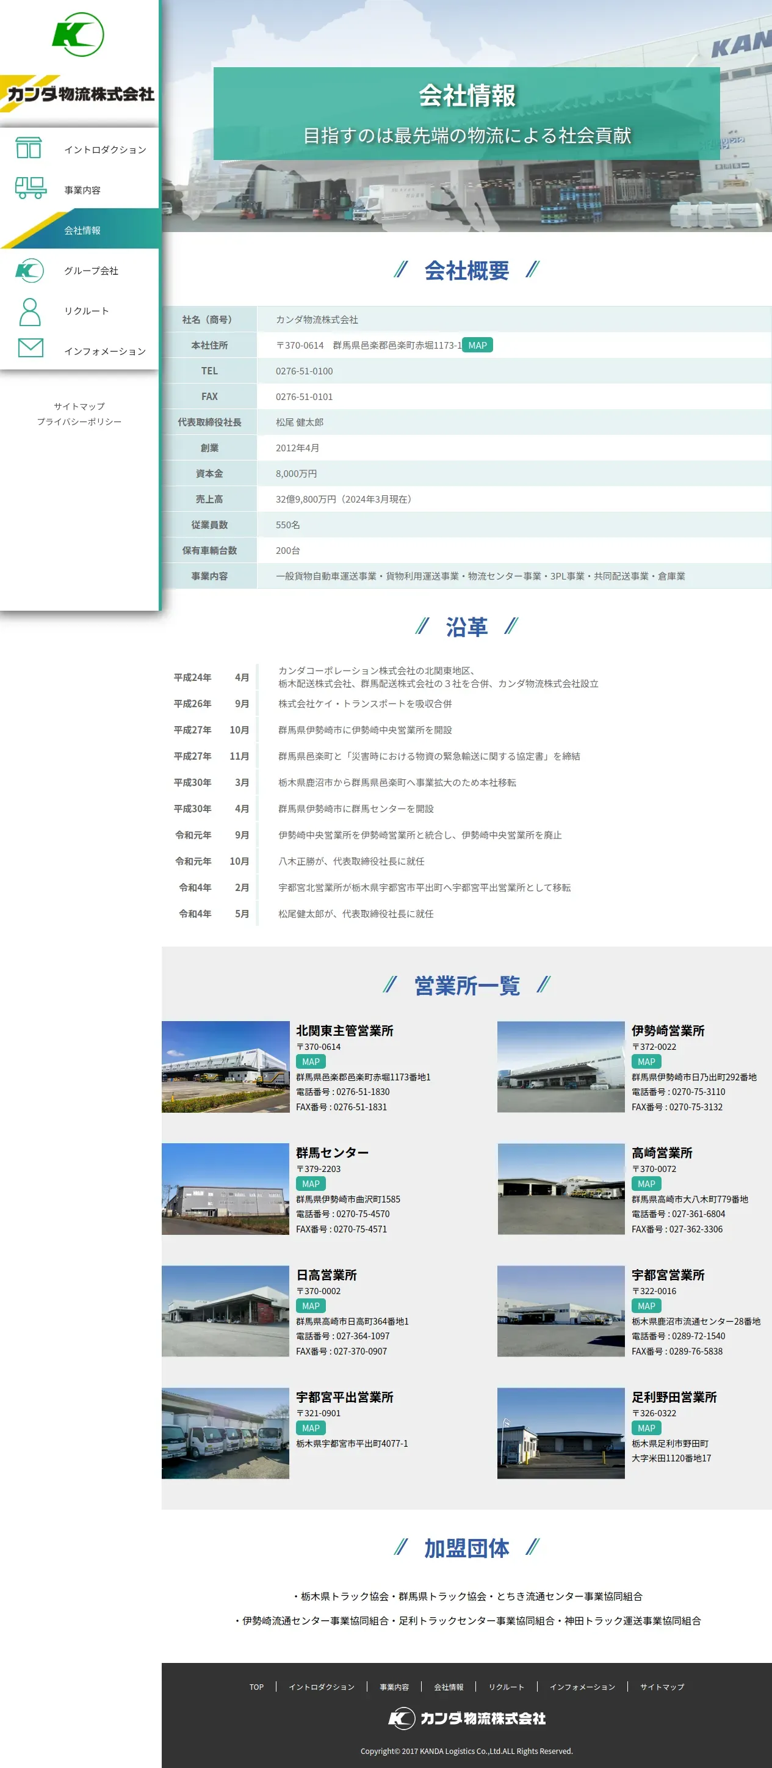Image resolution: width=772 pixels, height=1768 pixels.
Task: Click the 足利野田営業所 building photo
Action: 561,1433
